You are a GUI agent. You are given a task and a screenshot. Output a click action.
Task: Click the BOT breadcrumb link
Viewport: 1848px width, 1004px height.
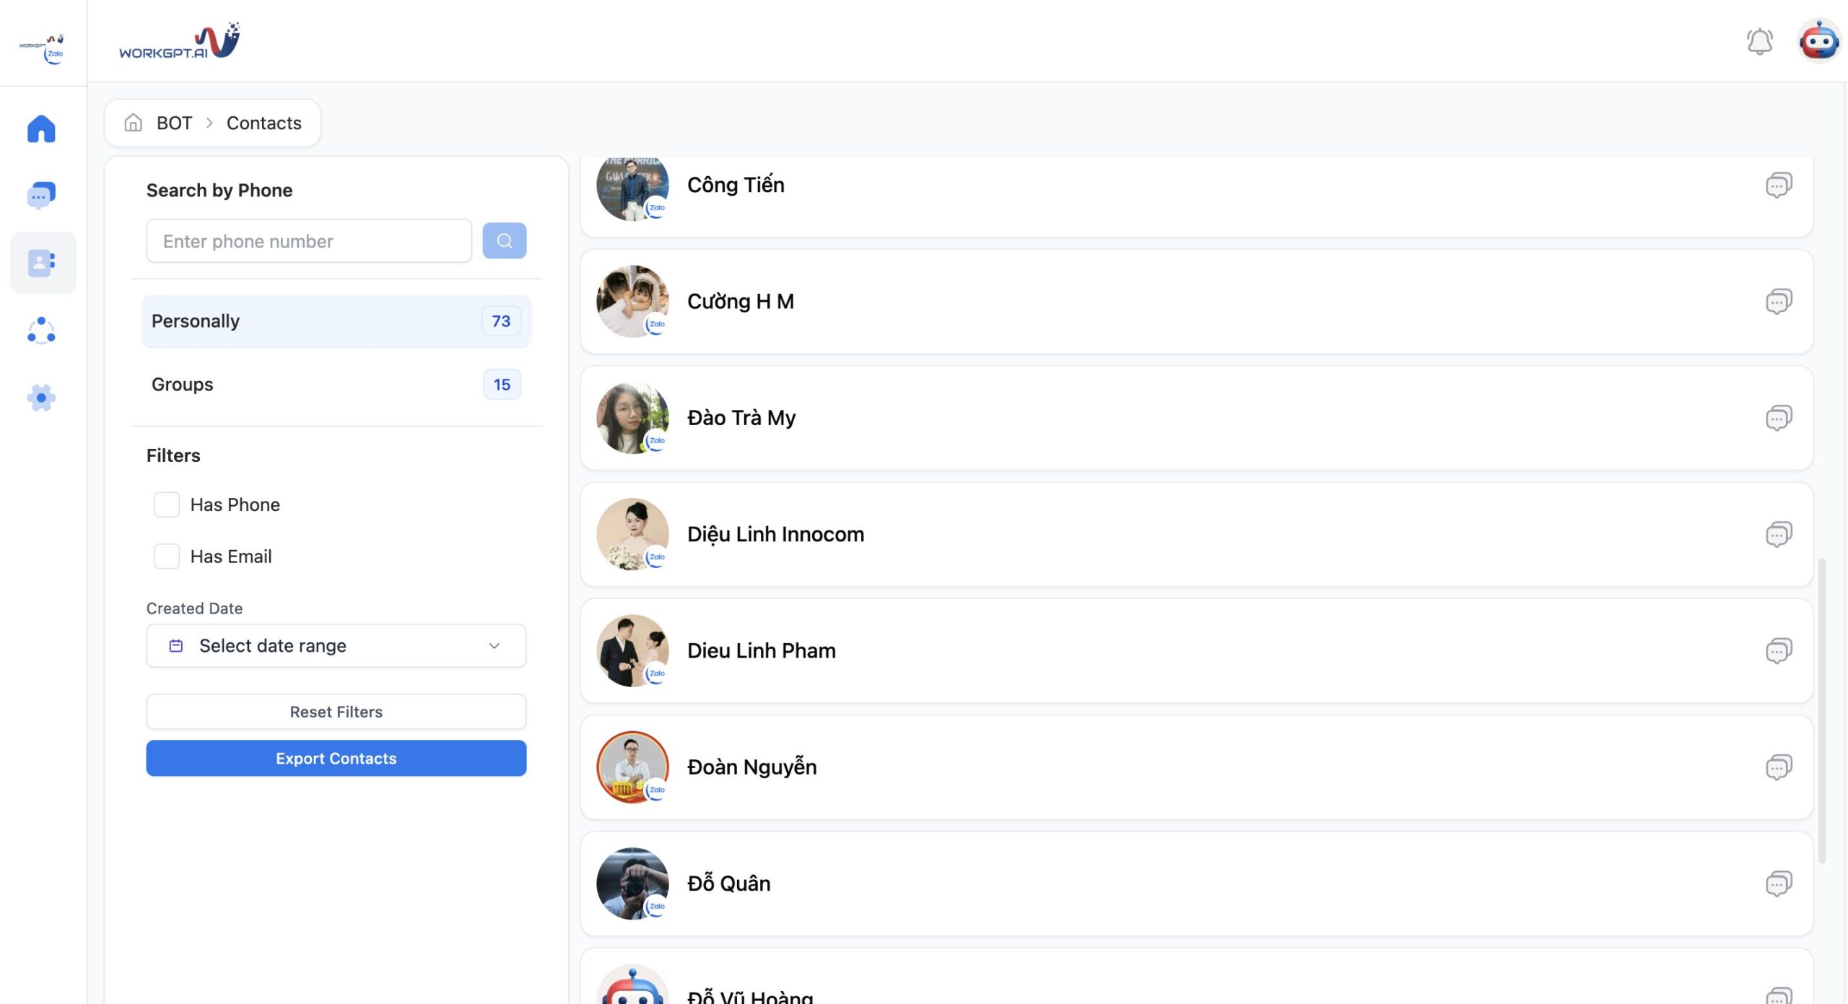(174, 123)
